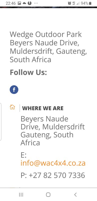Tap the Android home button
Screen dimensions: 97x201
click(48, 194)
